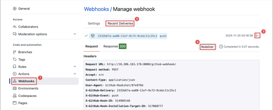Open the Request tab
Screen dimensions: 273x110
tap(92, 46)
